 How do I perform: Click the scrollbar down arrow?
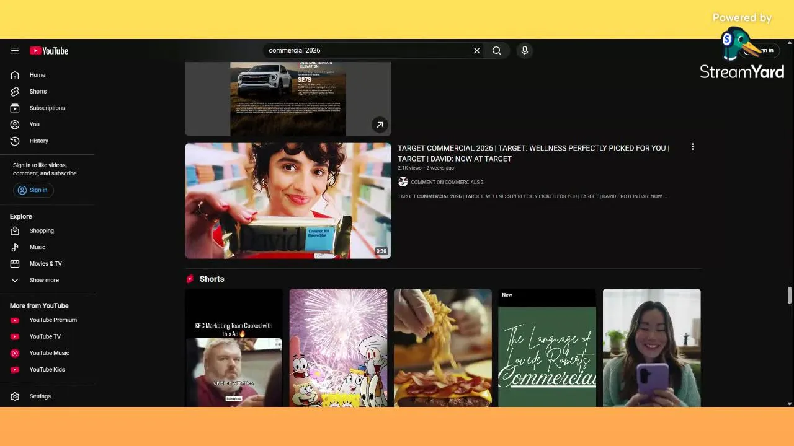(790, 404)
